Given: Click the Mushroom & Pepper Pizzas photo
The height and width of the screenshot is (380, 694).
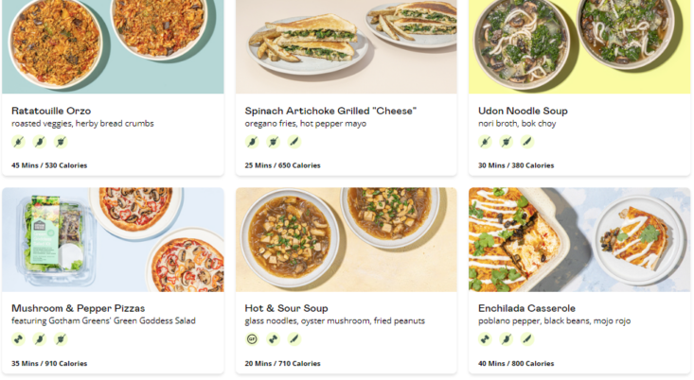Looking at the screenshot, I should [113, 239].
